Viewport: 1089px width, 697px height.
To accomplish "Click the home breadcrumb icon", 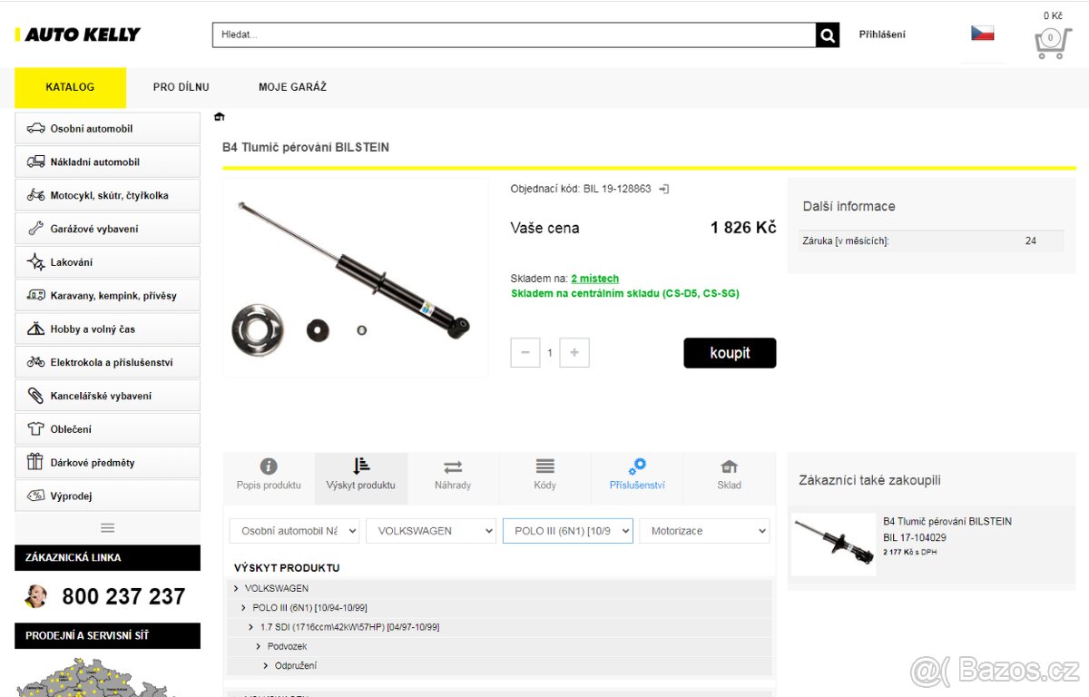I will coord(219,117).
